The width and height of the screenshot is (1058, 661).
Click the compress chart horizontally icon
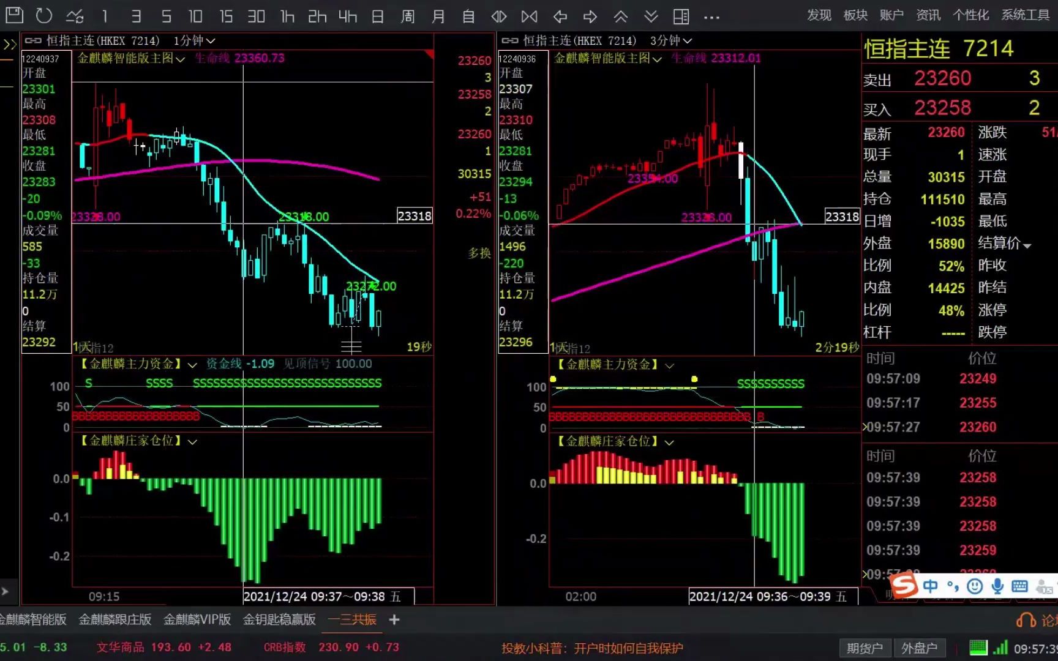530,16
